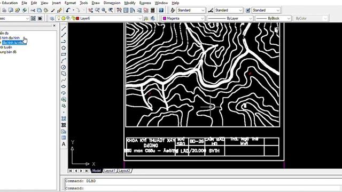Open the ByLayer linetype dropdown
Screen dimensions: 342x192
[x=251, y=19]
